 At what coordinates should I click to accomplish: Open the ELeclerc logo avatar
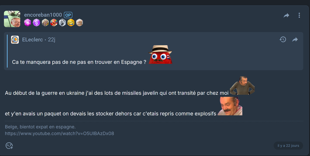[15, 40]
